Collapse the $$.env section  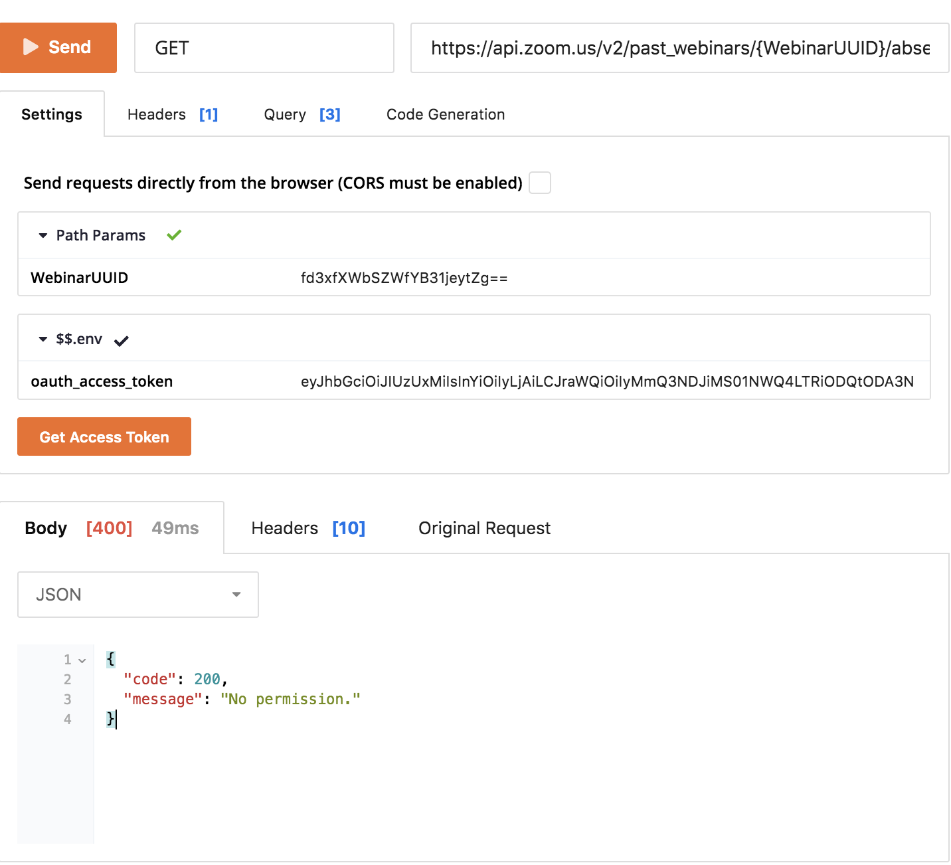43,339
